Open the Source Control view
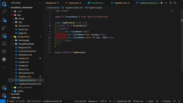The height and width of the screenshot is (103, 183). coord(4,20)
